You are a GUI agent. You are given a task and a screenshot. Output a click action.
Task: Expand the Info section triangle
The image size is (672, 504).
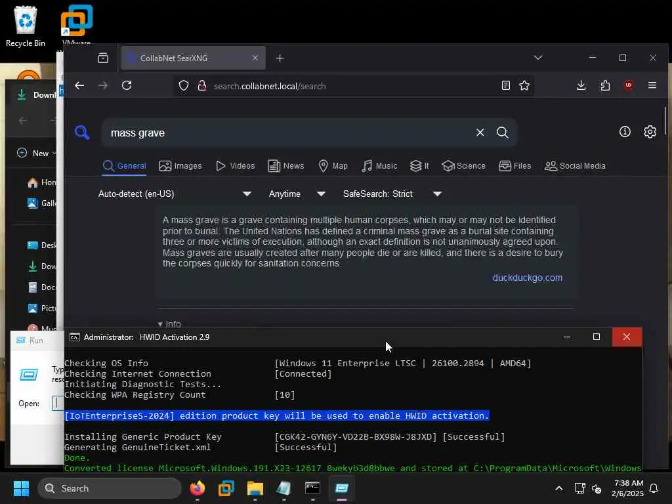160,324
